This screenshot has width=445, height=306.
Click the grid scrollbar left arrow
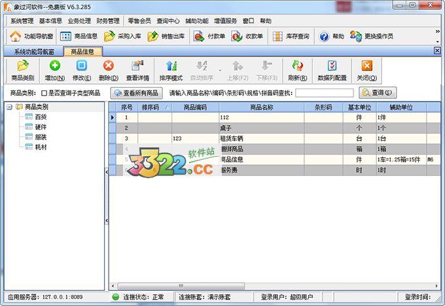pos(113,286)
